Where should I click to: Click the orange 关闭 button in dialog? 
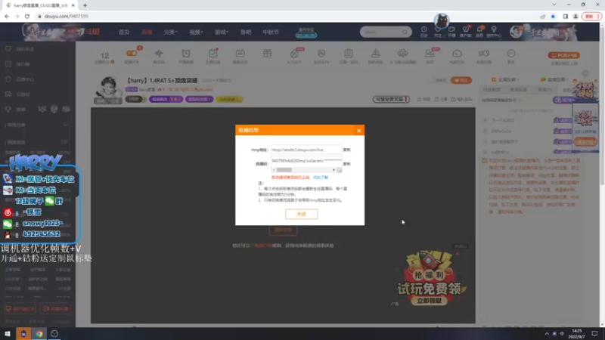coord(301,214)
